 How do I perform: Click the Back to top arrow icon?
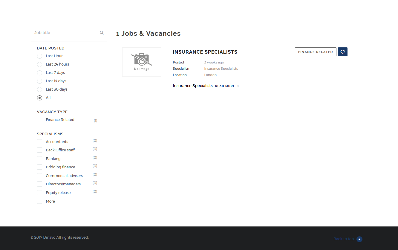[359, 239]
